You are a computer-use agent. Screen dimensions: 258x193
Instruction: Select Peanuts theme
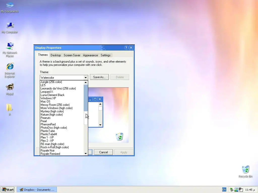[62, 118]
